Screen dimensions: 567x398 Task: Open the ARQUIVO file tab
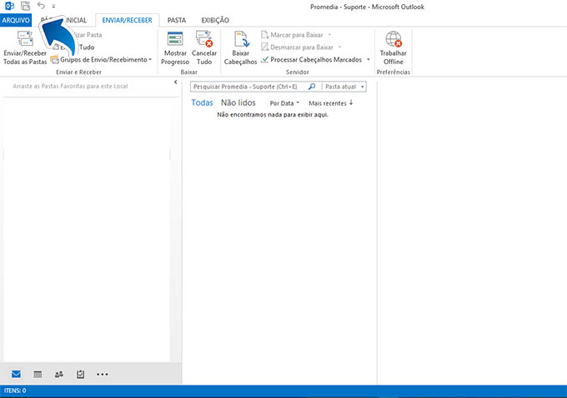16,20
